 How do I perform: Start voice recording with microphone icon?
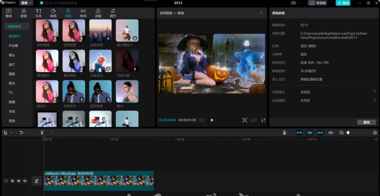point(285,132)
